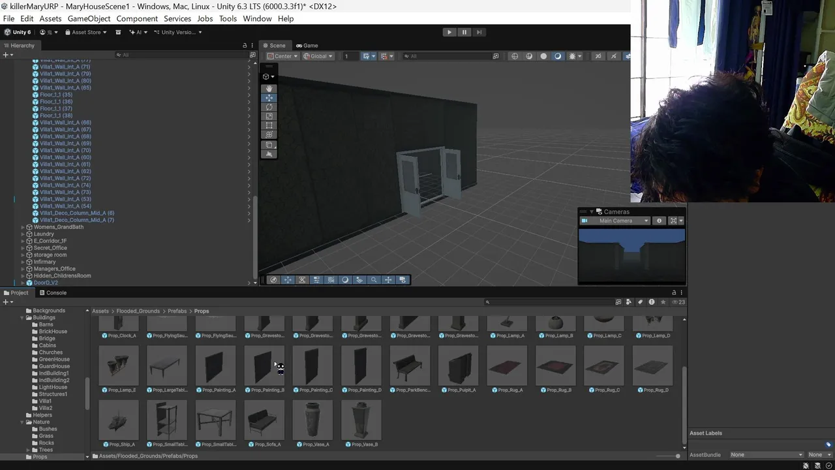Click the Pause button
This screenshot has width=835, height=470.
(464, 32)
